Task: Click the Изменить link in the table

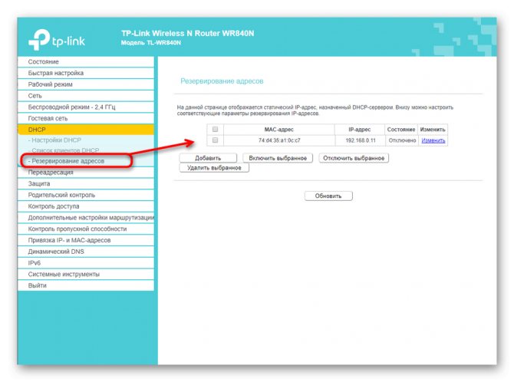Action: tap(433, 140)
